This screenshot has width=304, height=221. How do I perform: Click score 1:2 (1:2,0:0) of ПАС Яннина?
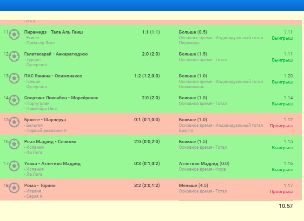click(147, 76)
